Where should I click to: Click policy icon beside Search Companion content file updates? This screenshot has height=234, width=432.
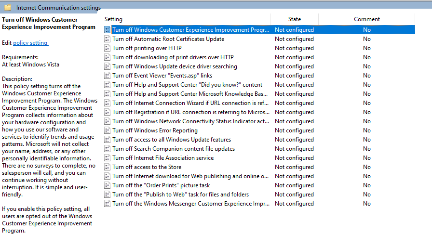coord(107,149)
